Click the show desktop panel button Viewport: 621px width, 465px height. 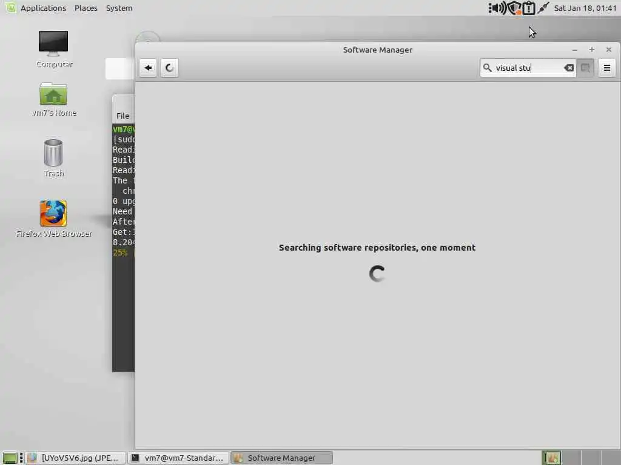(10, 458)
